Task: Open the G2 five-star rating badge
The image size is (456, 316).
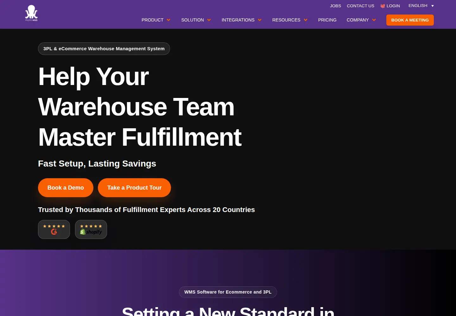Action: pos(54,229)
